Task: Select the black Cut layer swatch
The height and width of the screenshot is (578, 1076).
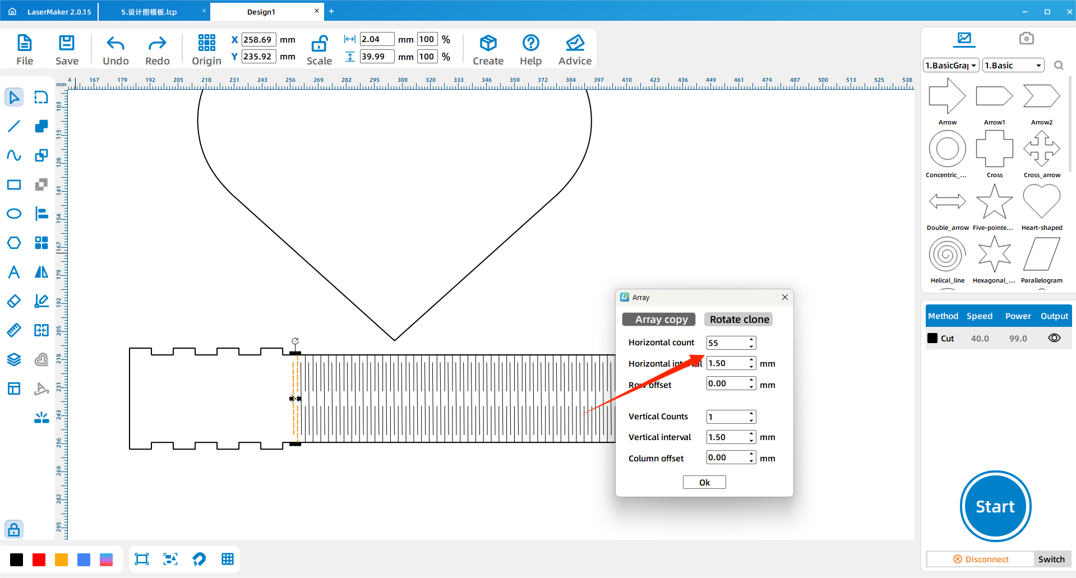Action: (932, 338)
